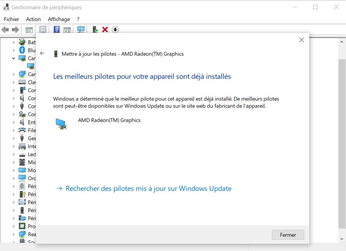Expand the Mo monitors node

pos(13,170)
